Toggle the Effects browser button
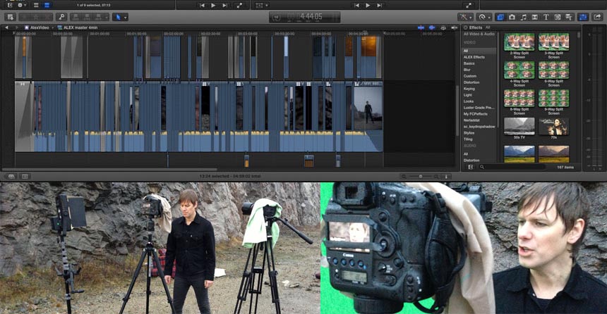Viewport: 607px width, 314px height. pos(500,16)
